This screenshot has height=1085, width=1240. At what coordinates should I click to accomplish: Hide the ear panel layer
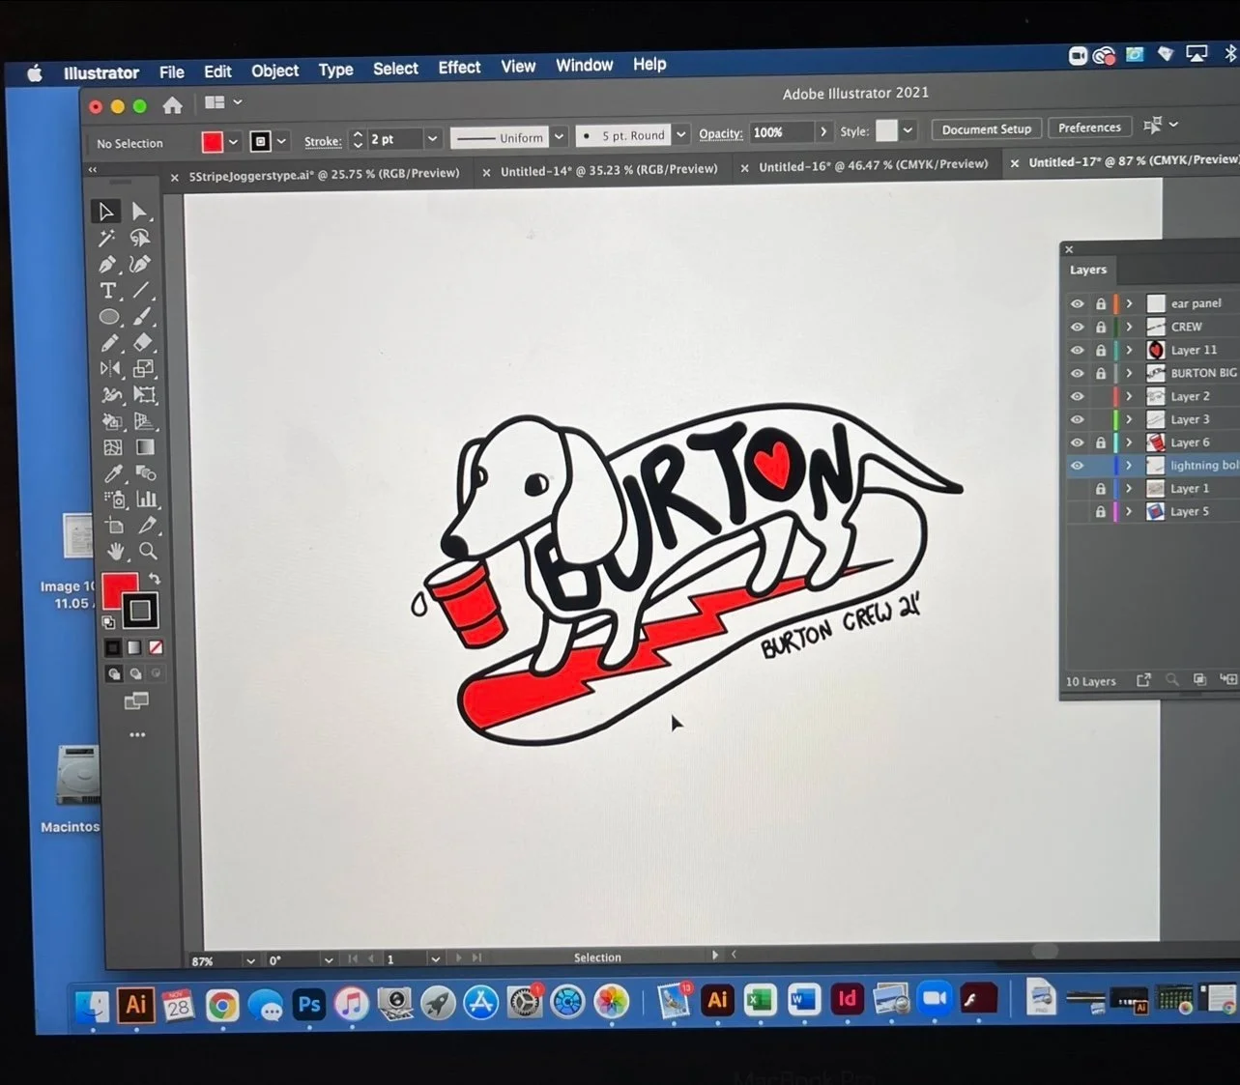(x=1077, y=303)
